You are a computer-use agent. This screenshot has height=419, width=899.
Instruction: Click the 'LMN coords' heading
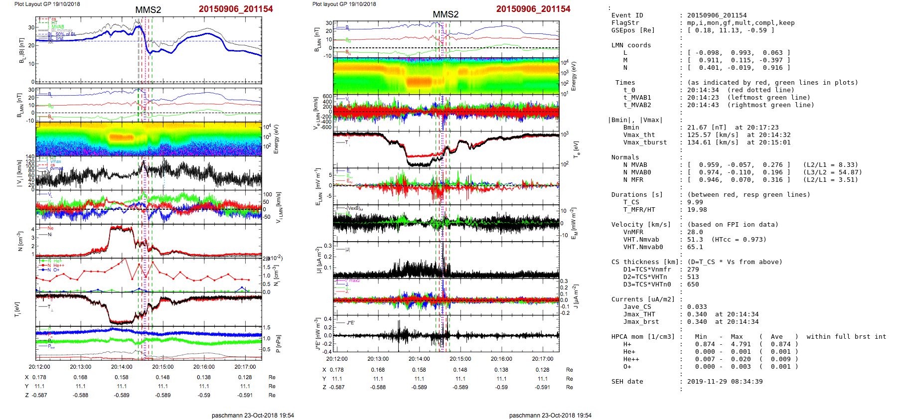pyautogui.click(x=631, y=45)
